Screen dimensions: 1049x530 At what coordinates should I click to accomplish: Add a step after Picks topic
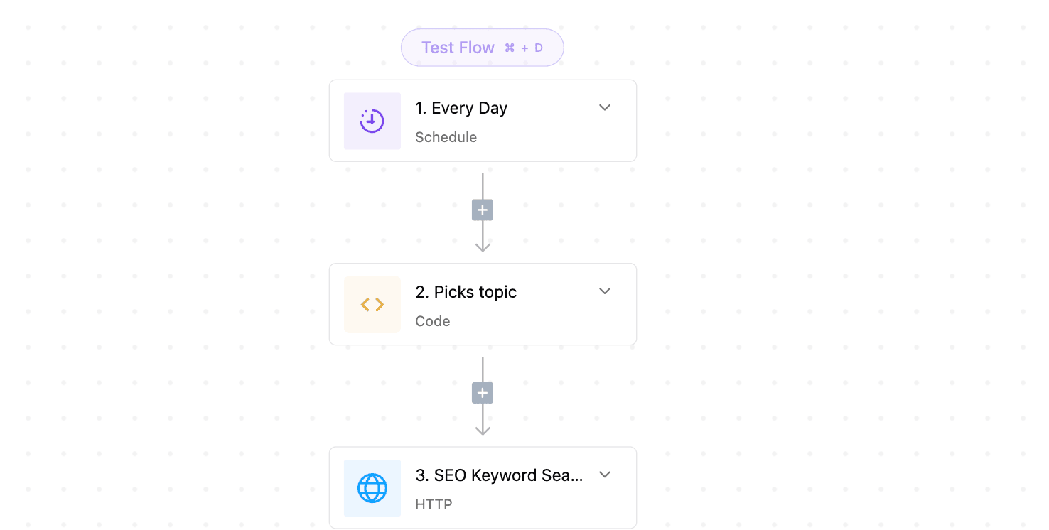483,394
